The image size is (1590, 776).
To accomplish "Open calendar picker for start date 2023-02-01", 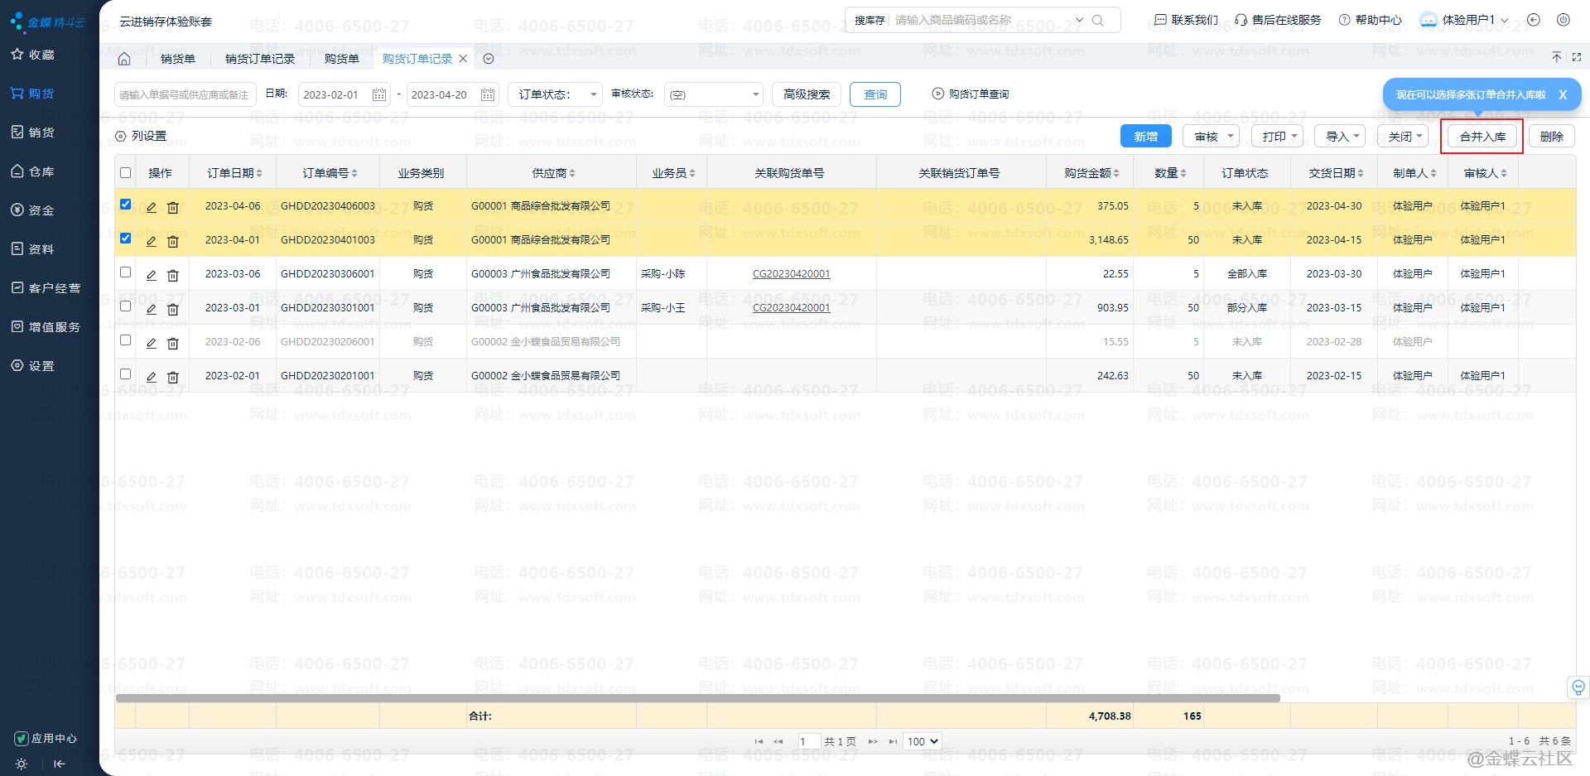I will (x=379, y=94).
